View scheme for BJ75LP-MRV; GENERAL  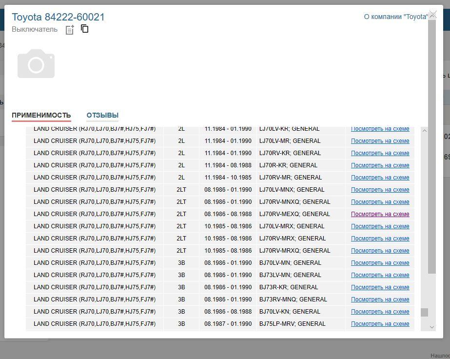380,324
